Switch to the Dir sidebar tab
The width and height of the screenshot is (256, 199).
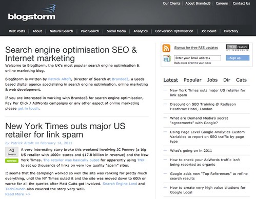click(x=227, y=80)
